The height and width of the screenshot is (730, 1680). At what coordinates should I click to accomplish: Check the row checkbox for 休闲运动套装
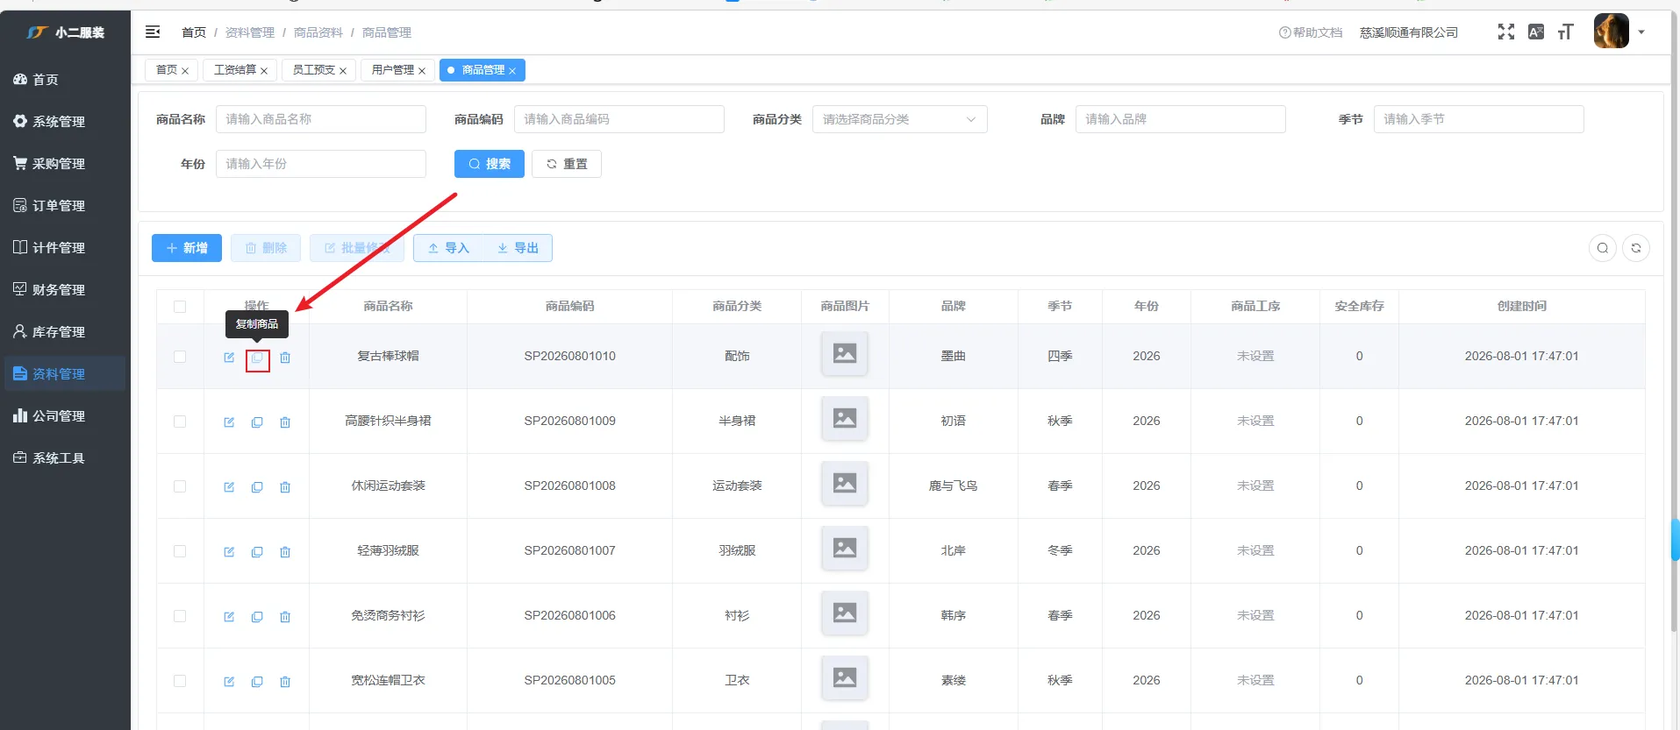click(180, 486)
